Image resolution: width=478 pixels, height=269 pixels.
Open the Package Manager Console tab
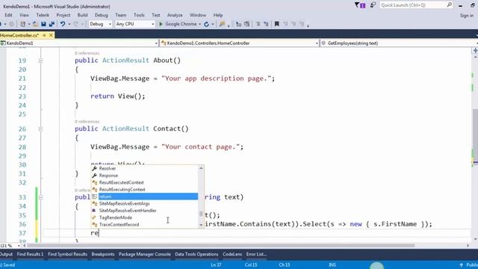(145, 254)
